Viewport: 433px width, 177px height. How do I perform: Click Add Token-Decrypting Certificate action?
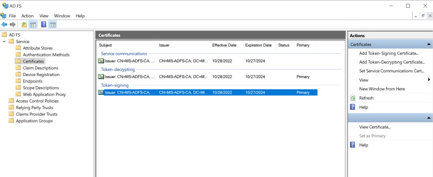coord(392,62)
